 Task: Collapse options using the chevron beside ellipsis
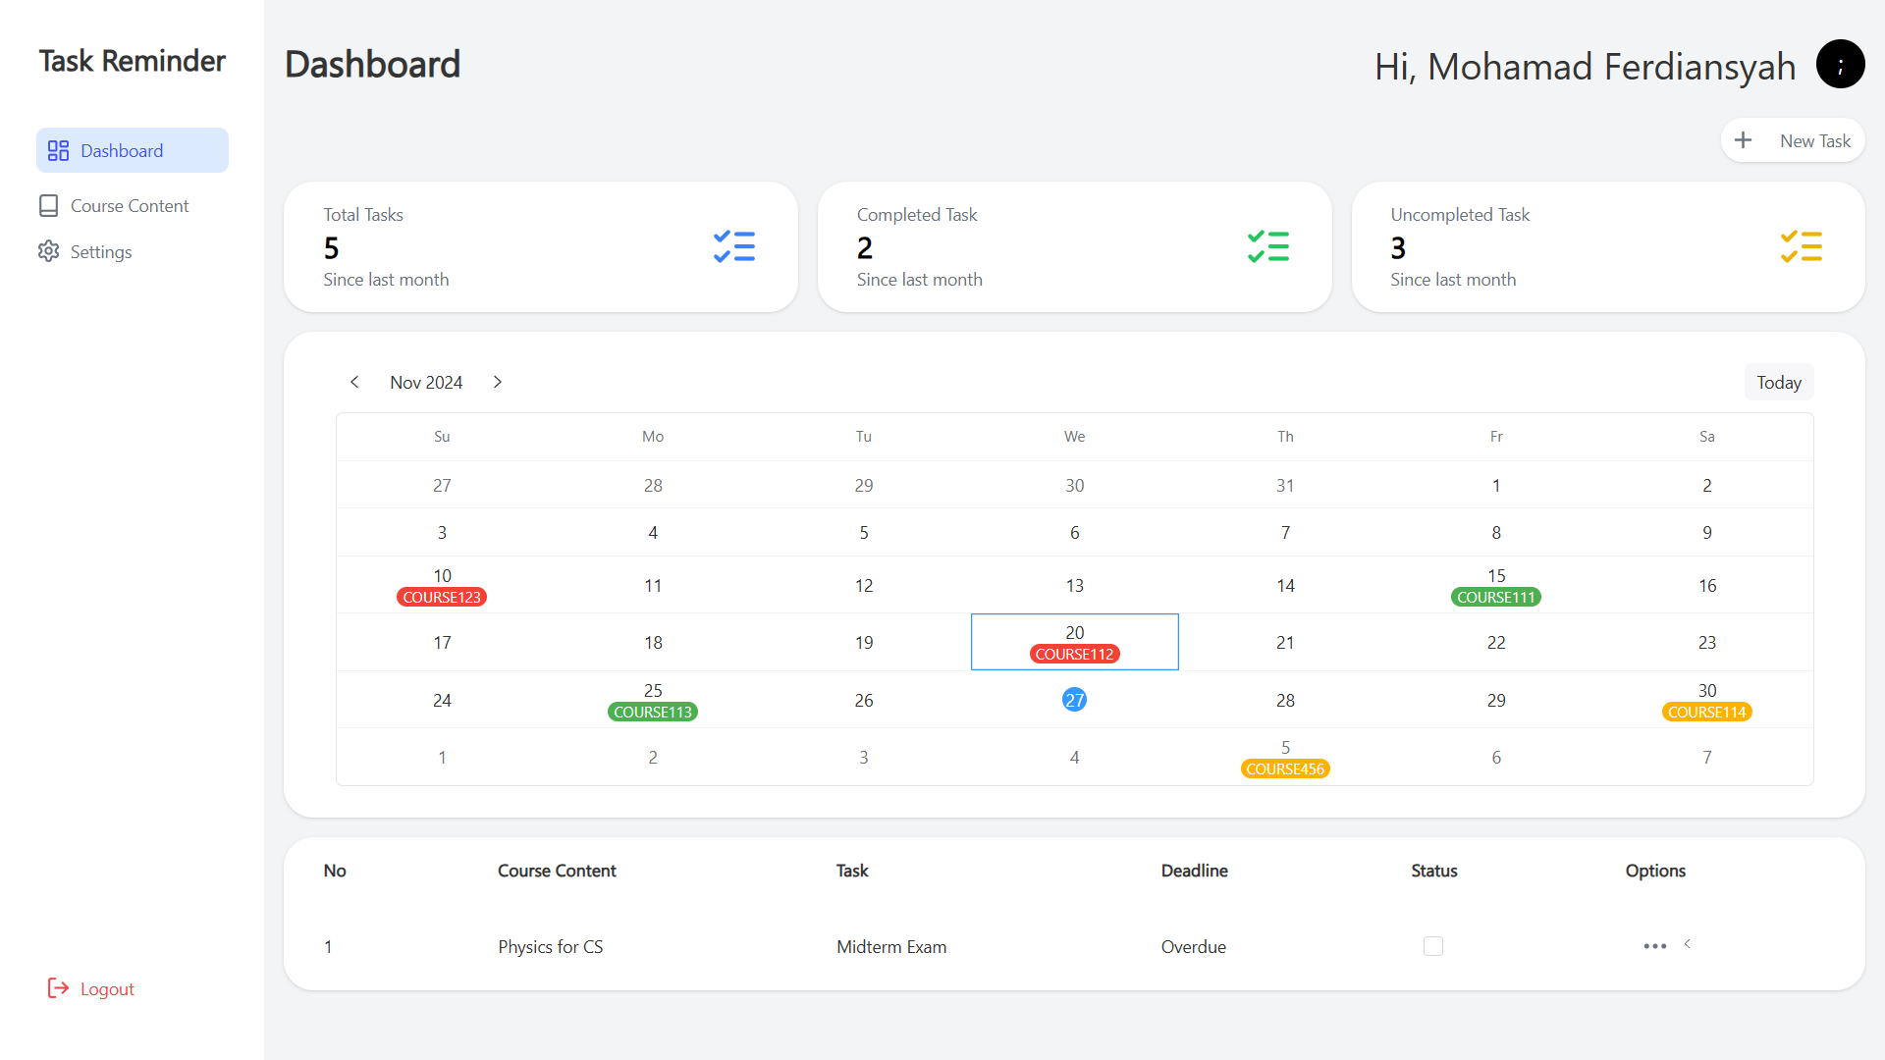(1688, 944)
